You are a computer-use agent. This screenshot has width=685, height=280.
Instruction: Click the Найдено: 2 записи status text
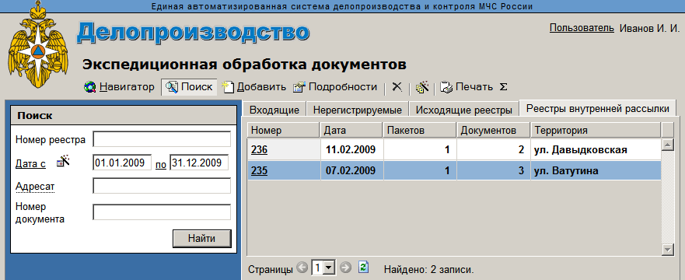click(x=428, y=269)
